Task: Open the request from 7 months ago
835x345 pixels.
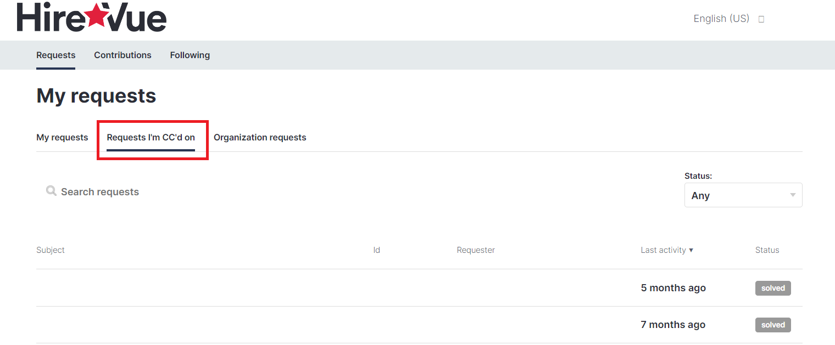Action: coord(673,325)
